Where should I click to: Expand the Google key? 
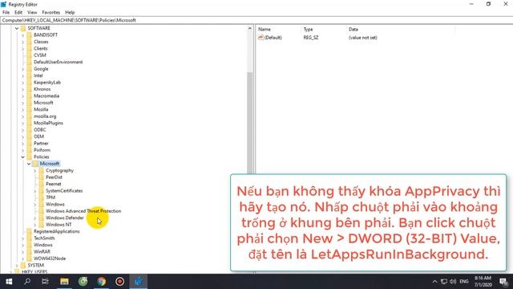tap(23, 69)
